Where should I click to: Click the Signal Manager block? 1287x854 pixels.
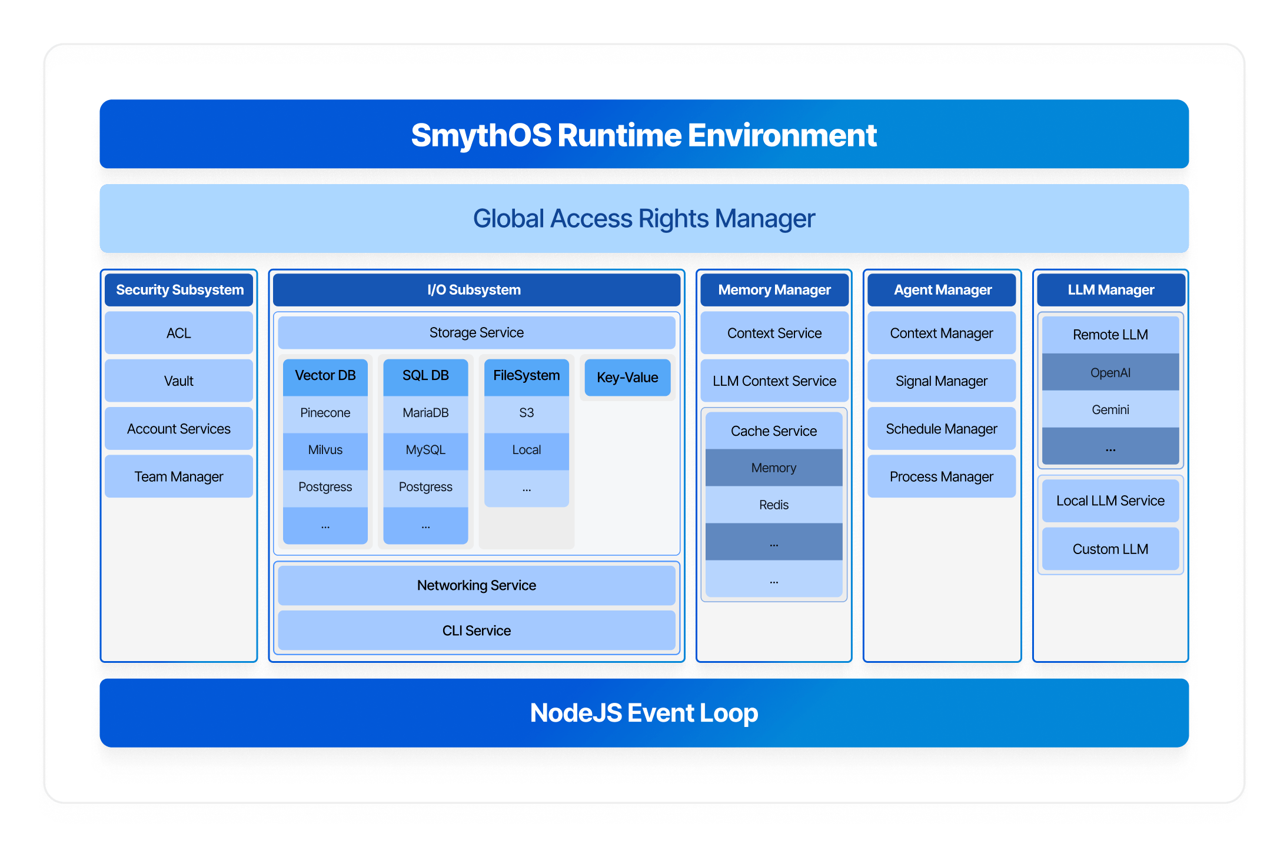click(x=942, y=381)
